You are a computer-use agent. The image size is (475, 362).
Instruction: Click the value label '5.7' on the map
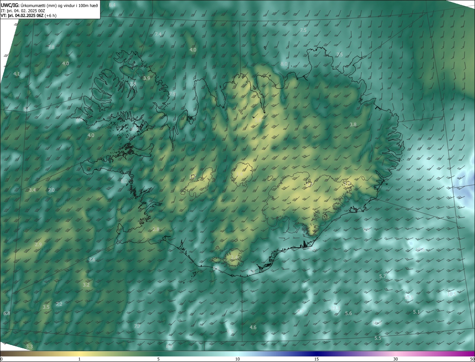(x=383, y=276)
